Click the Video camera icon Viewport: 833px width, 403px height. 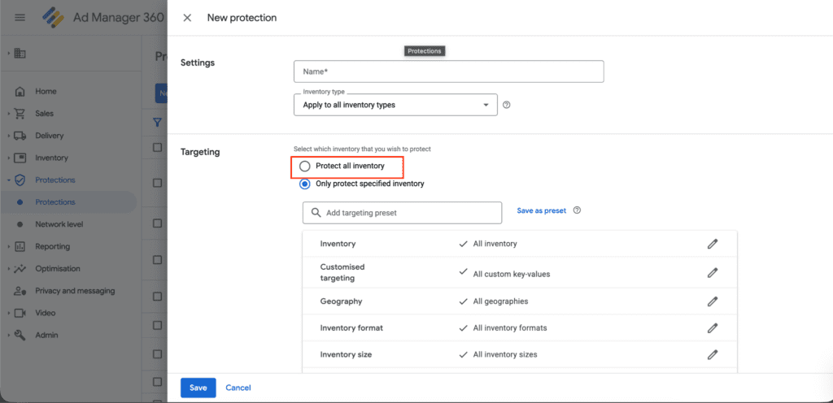tap(20, 313)
